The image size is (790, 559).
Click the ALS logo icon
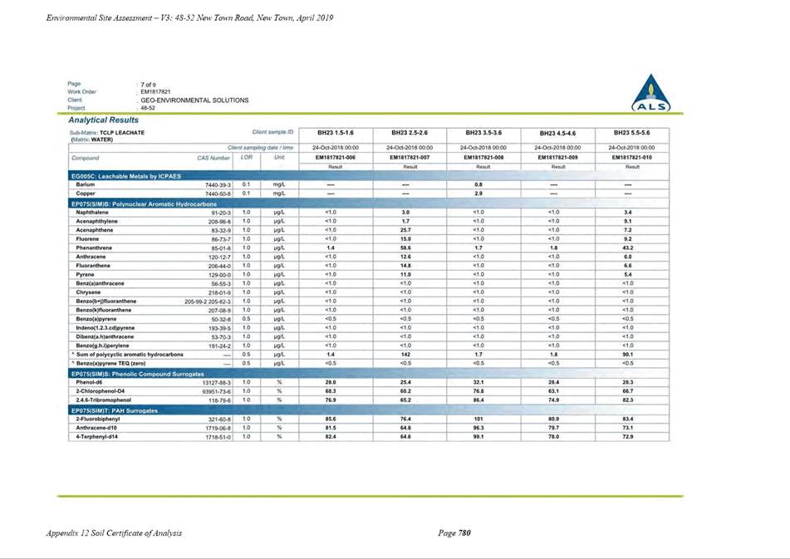(651, 93)
